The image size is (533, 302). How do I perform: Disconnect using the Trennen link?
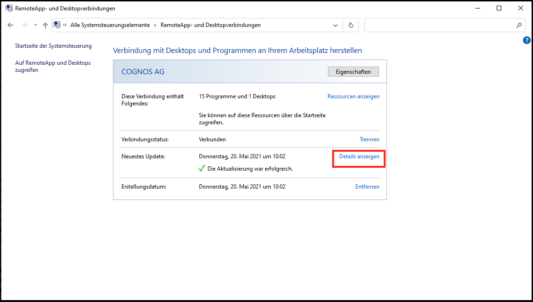(x=369, y=139)
